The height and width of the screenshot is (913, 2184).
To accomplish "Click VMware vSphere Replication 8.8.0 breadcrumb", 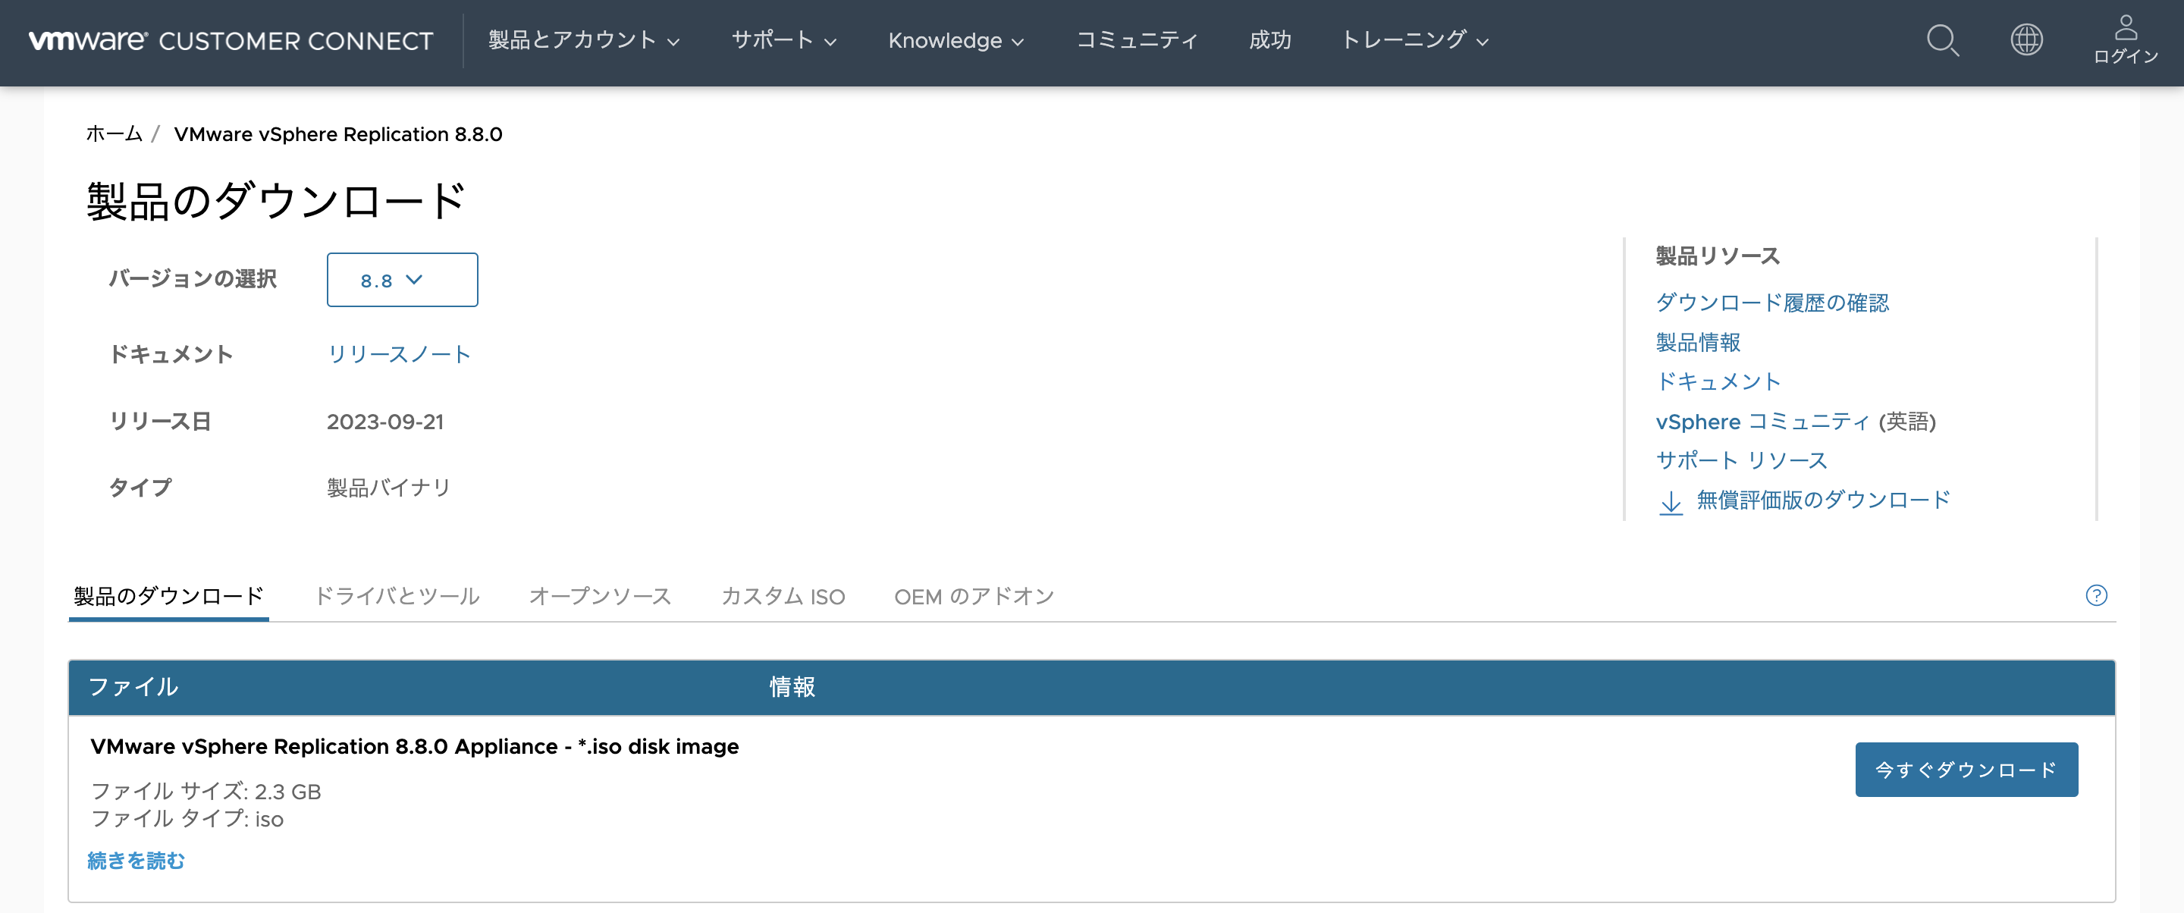I will click(x=338, y=134).
